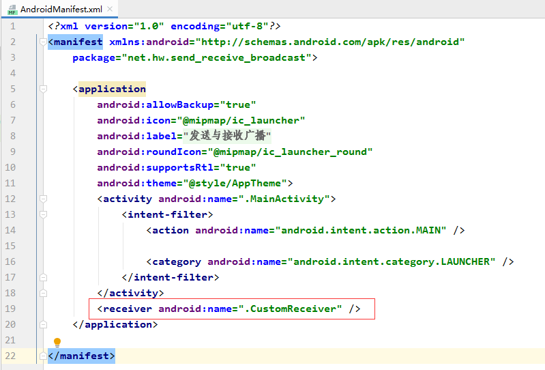
Task: Click the @style/AppTheme theme value
Action: click(235, 183)
